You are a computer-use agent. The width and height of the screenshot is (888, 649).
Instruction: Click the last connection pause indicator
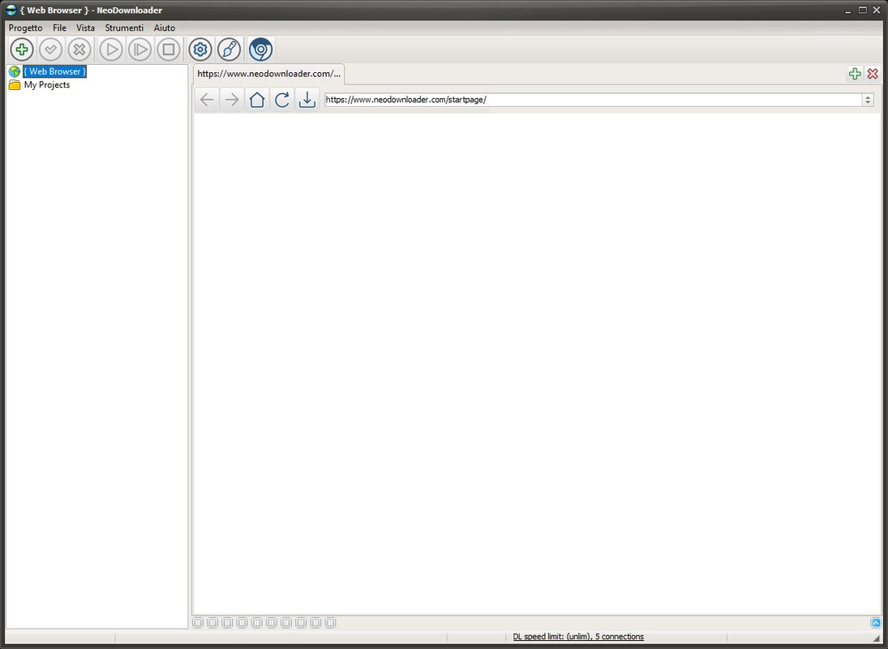point(330,623)
